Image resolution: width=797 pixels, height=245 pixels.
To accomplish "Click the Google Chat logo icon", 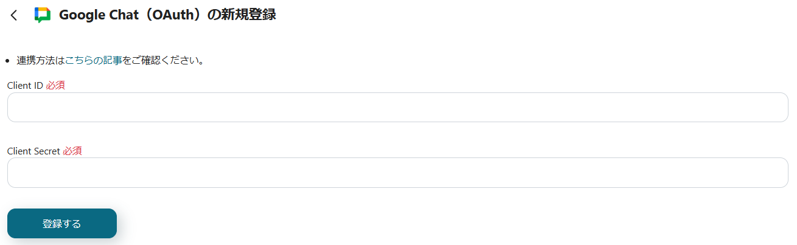I will (43, 15).
